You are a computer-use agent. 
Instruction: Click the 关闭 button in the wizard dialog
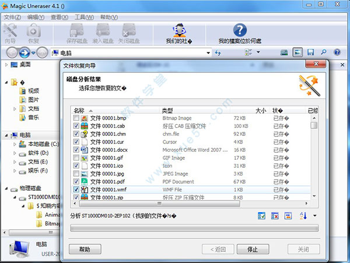[303, 249]
